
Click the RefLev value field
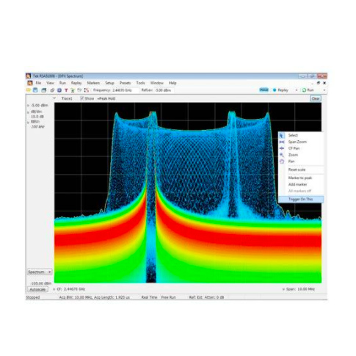pyautogui.click(x=164, y=90)
